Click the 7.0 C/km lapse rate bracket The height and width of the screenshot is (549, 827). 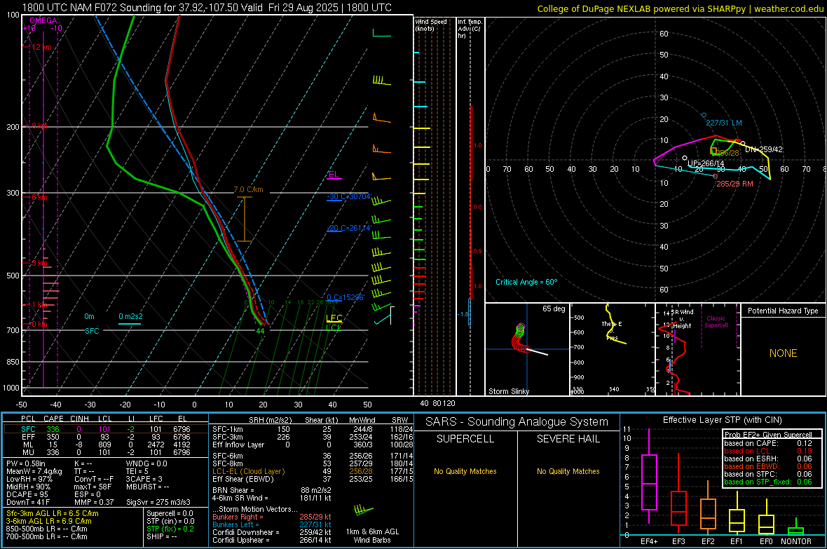[244, 219]
